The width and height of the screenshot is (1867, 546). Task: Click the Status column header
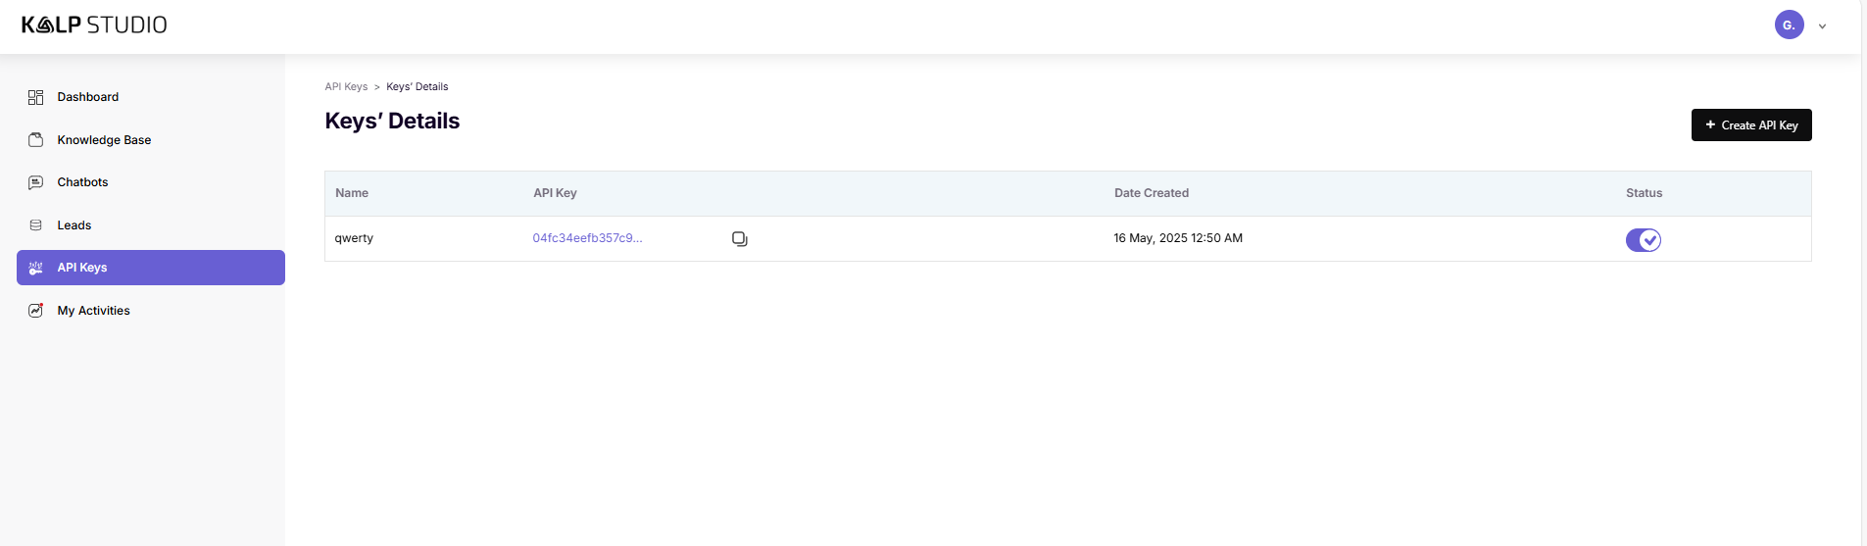pos(1644,193)
